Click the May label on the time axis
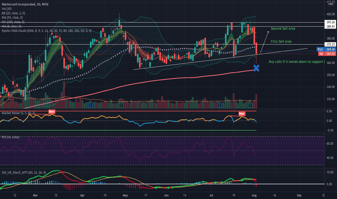 (125, 195)
